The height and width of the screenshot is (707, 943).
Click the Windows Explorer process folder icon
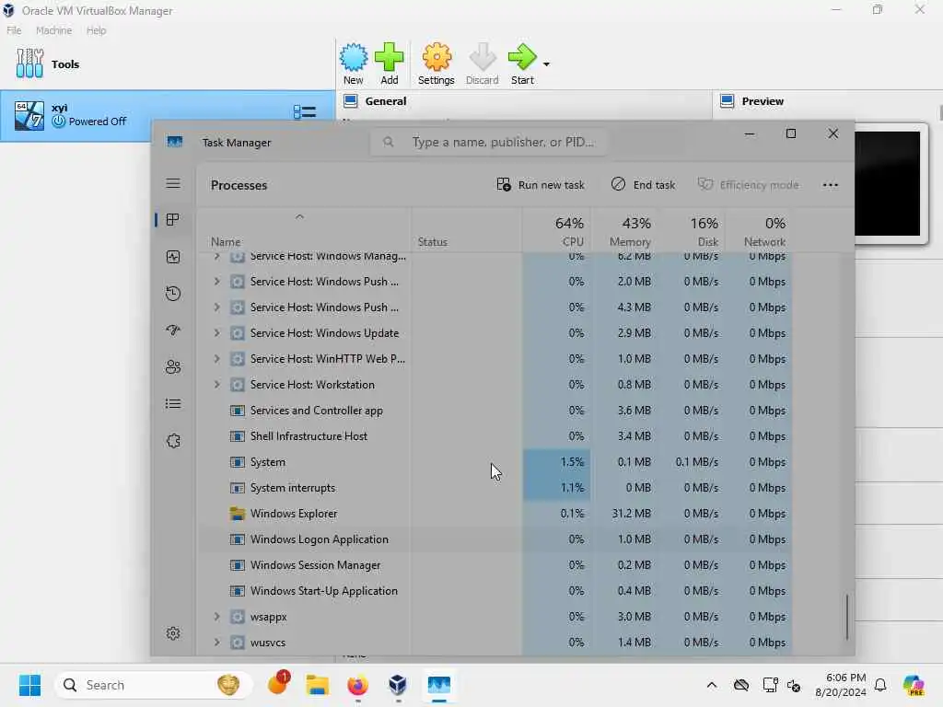point(238,514)
